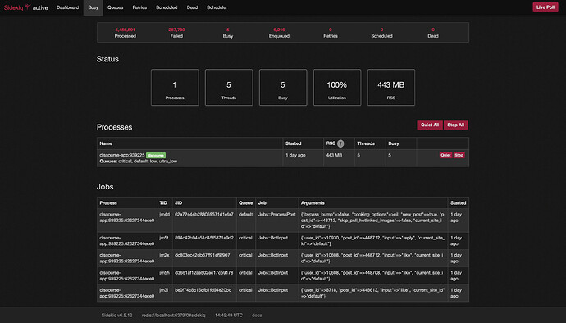The height and width of the screenshot is (323, 566).
Task: Click the Status section heading
Action: coord(107,59)
